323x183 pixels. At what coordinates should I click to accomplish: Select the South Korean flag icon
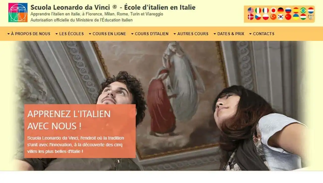281,17
